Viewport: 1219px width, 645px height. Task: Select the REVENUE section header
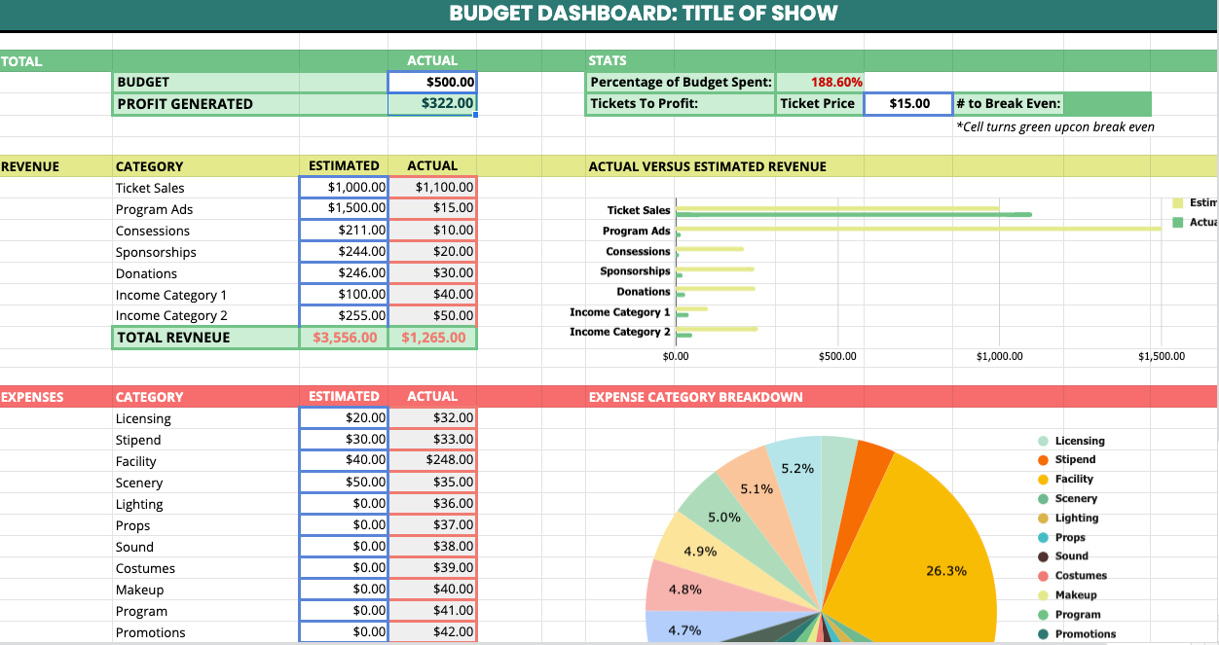coord(30,166)
